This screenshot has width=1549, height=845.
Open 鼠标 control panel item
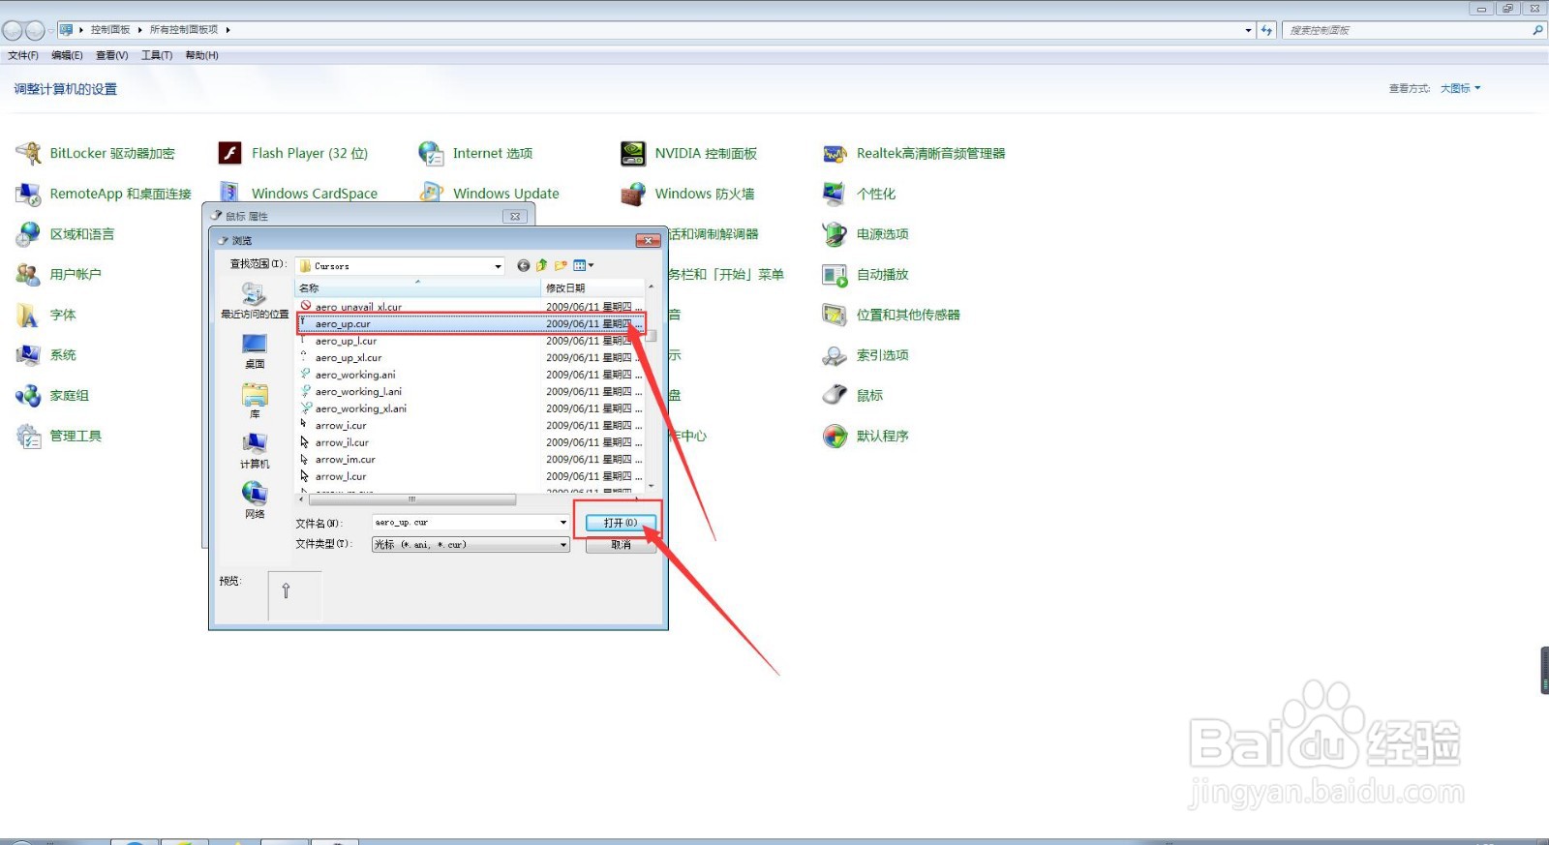pyautogui.click(x=852, y=396)
